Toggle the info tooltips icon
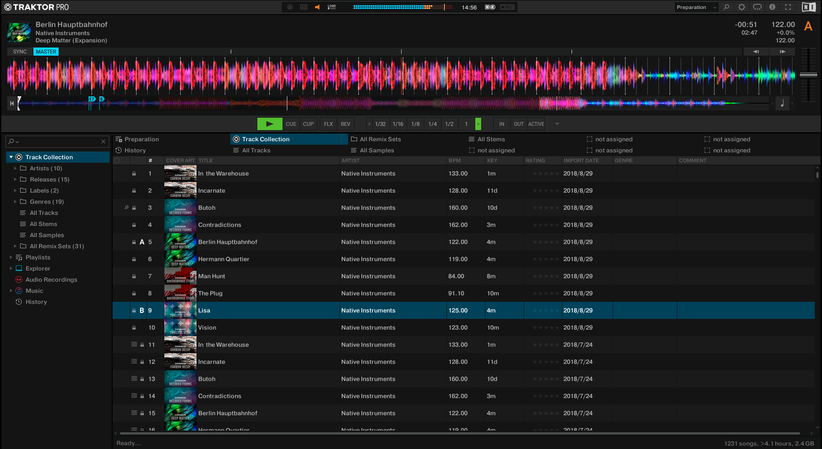 pos(772,7)
